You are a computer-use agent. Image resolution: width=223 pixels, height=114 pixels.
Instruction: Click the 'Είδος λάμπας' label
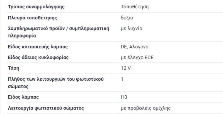coord(23,97)
